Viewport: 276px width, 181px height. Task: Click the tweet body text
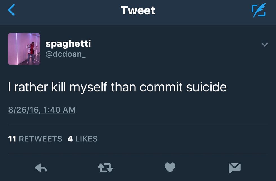(117, 87)
